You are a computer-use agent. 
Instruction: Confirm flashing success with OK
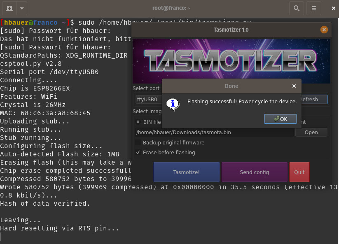pos(281,119)
